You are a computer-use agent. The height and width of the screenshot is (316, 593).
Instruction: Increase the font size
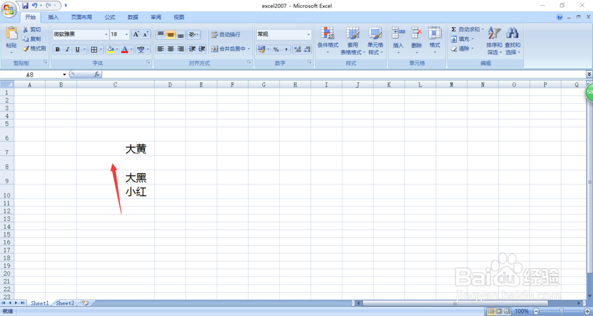(x=136, y=34)
